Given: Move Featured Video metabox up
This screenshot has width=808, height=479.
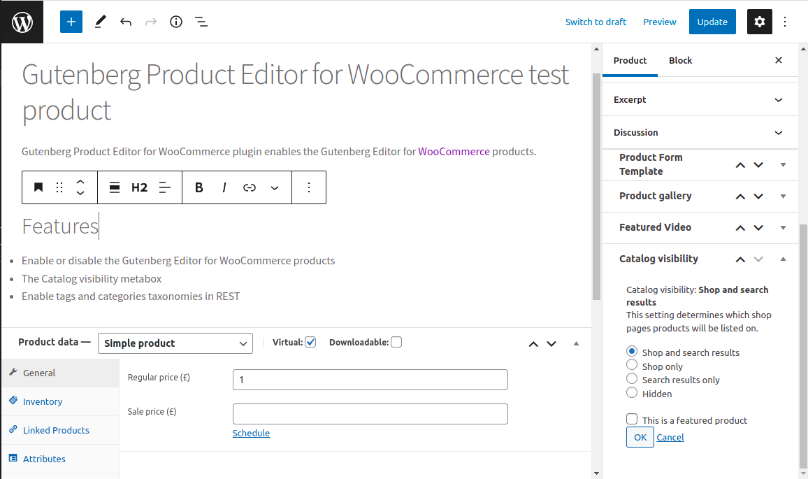Looking at the screenshot, I should (x=740, y=228).
